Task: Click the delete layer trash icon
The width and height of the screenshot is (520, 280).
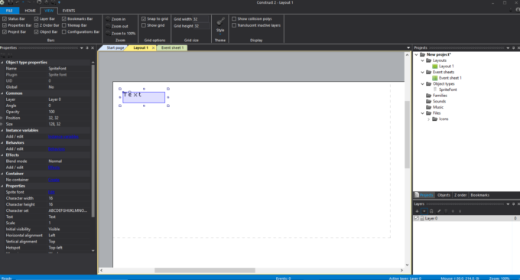Action: pyautogui.click(x=446, y=211)
